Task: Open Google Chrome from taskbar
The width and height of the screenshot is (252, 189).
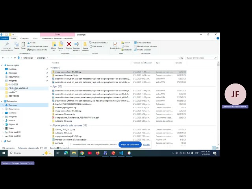Action: point(82,153)
